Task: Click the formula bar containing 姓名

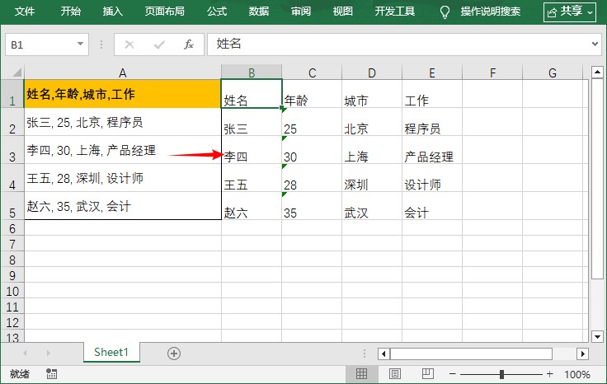Action: (x=398, y=44)
